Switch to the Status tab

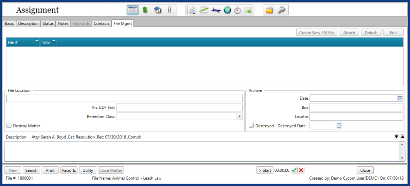[48, 24]
